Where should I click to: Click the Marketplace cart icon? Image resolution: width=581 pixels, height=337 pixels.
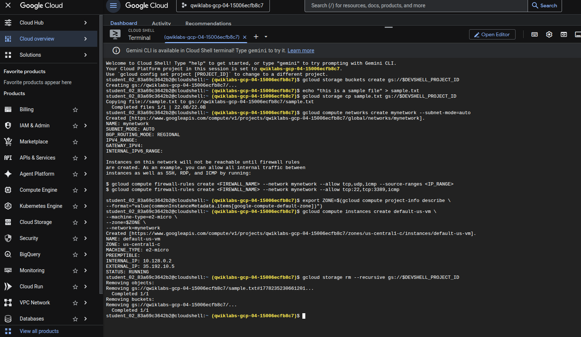coord(8,142)
